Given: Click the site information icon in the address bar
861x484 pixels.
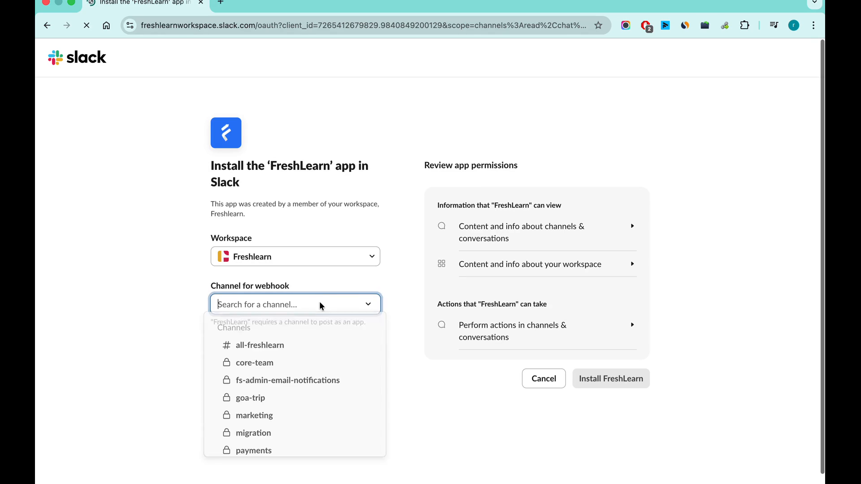Looking at the screenshot, I should click(130, 26).
